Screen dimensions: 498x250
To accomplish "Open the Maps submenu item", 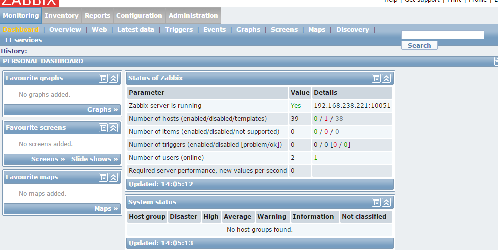I will click(317, 29).
